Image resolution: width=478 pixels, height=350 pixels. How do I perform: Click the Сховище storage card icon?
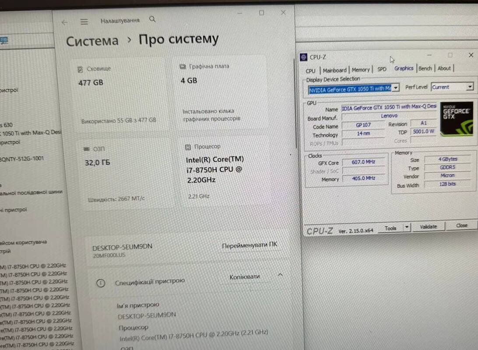(80, 69)
